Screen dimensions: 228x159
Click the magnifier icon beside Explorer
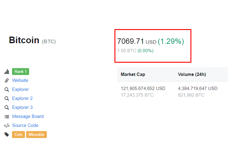tap(7, 89)
